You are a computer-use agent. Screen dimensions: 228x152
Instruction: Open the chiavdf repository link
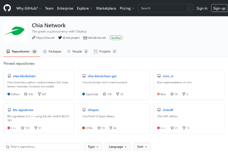click(168, 110)
